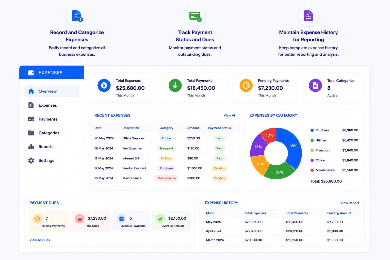390x260 pixels.
Task: Click the Pending Amount column header
Action: [x=339, y=213]
